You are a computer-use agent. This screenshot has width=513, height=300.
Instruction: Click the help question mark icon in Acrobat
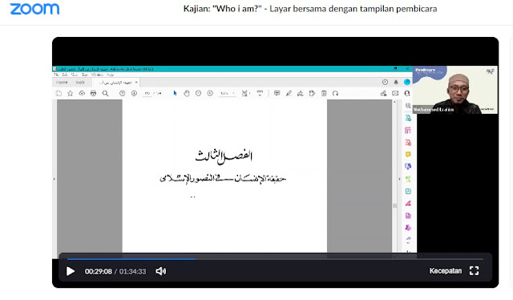click(x=385, y=82)
